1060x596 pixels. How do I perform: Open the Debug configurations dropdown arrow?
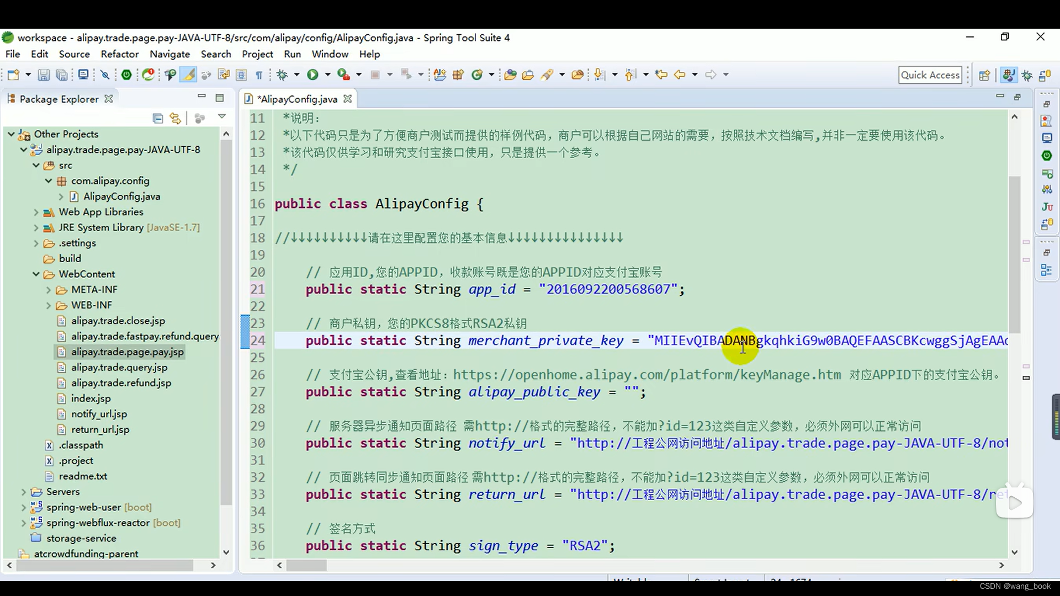(296, 74)
